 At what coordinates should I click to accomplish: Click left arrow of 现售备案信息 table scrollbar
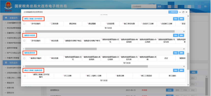[x=24, y=66]
